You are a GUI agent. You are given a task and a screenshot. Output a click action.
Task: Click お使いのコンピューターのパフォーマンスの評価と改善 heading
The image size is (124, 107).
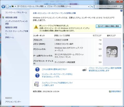click(54, 13)
